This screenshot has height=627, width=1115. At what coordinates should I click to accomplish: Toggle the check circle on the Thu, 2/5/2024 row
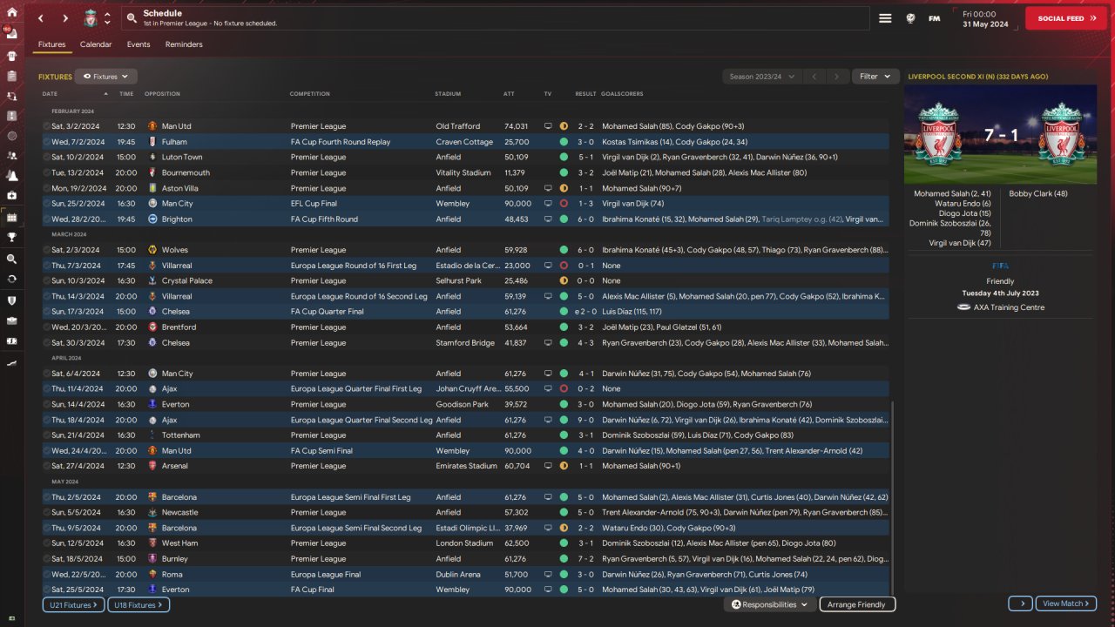pos(47,497)
